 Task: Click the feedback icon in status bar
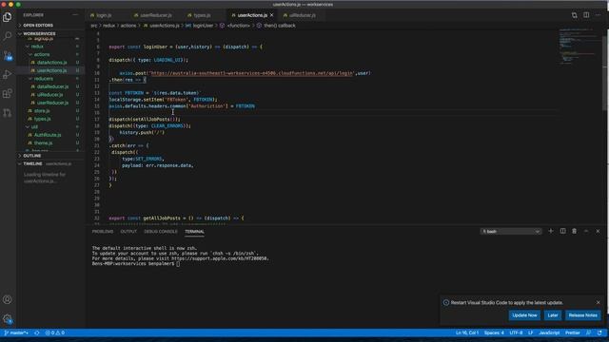[x=589, y=332]
